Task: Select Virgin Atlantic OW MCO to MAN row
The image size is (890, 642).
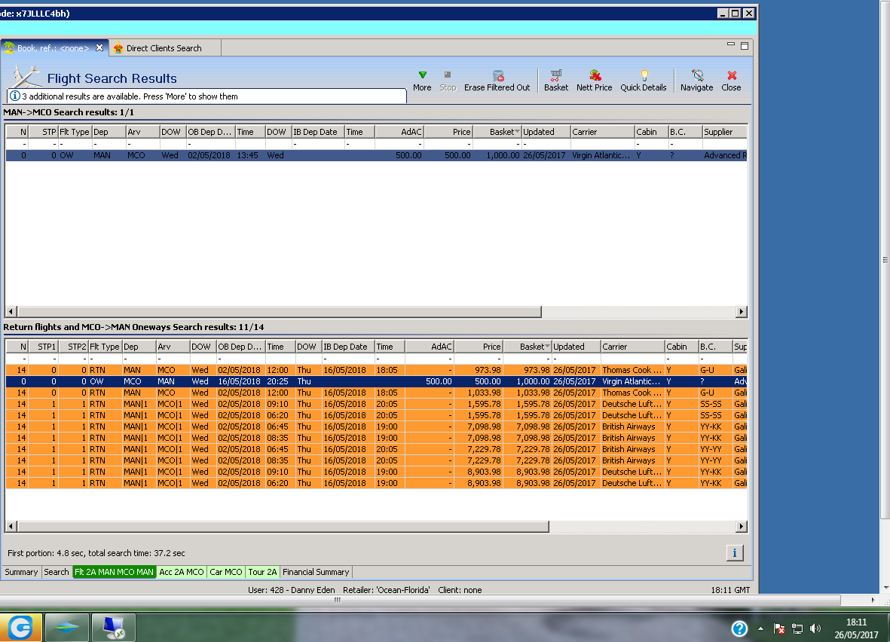Action: click(376, 381)
